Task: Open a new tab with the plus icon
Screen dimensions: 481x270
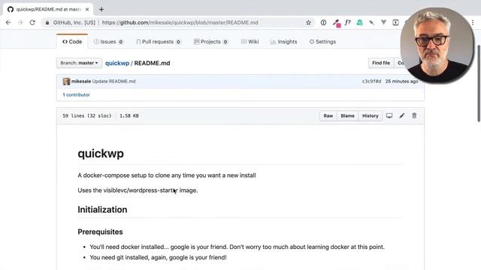Action: [x=101, y=10]
